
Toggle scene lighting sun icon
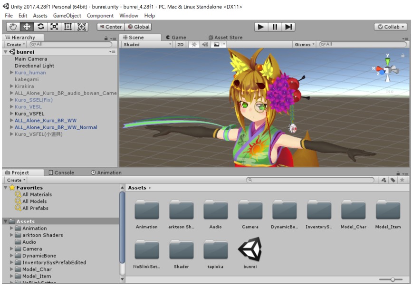pyautogui.click(x=194, y=45)
